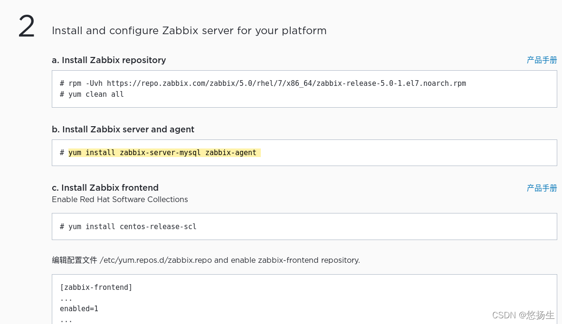Click the "enabled=1" config line
This screenshot has width=562, height=324.
click(79, 309)
